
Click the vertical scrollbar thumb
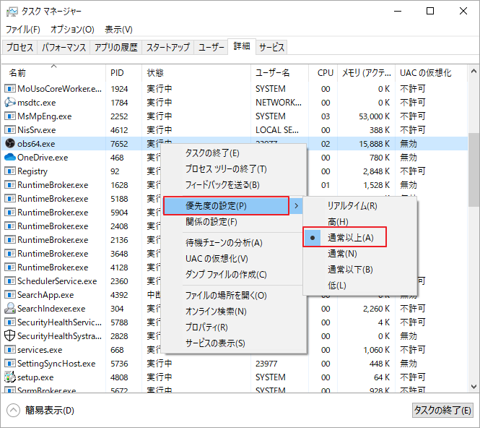pos(474,169)
